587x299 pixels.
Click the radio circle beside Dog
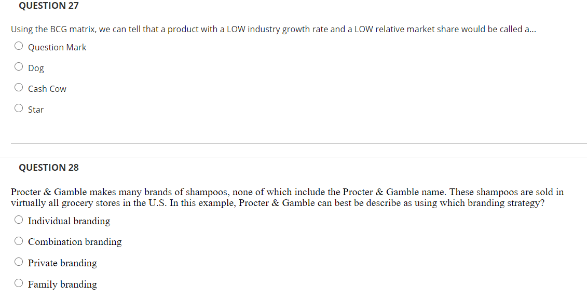(x=19, y=66)
